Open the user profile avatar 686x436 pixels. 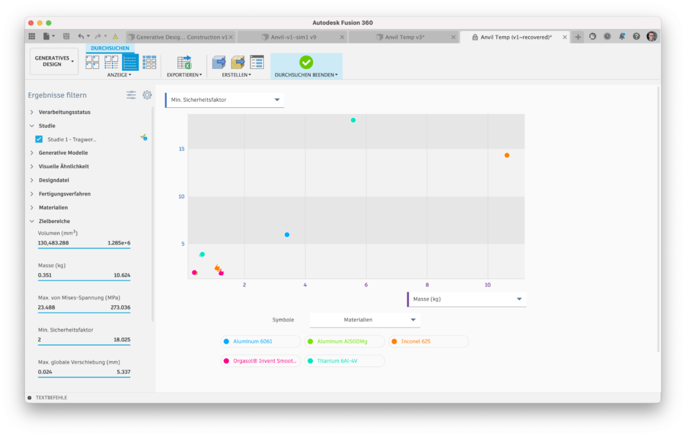point(652,37)
